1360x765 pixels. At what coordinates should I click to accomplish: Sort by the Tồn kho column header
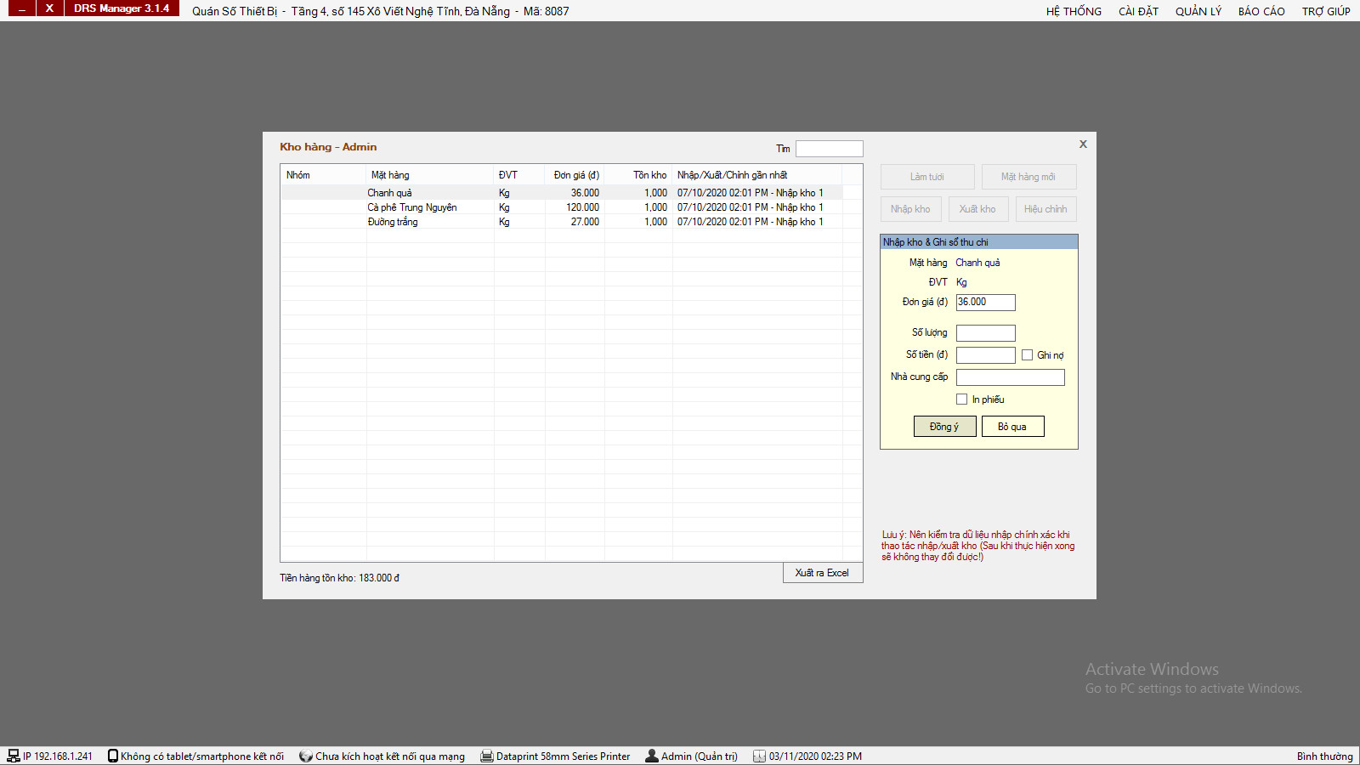(649, 175)
